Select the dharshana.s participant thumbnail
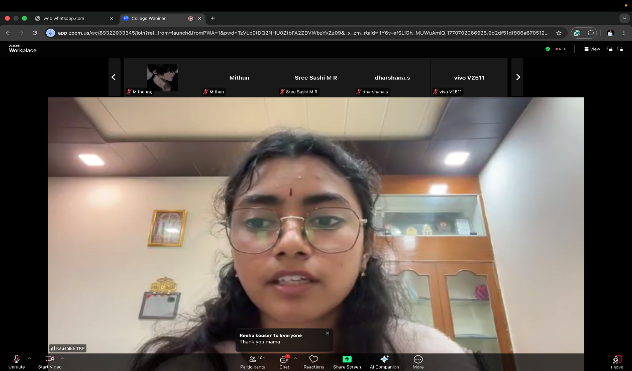The image size is (632, 371). (x=392, y=77)
